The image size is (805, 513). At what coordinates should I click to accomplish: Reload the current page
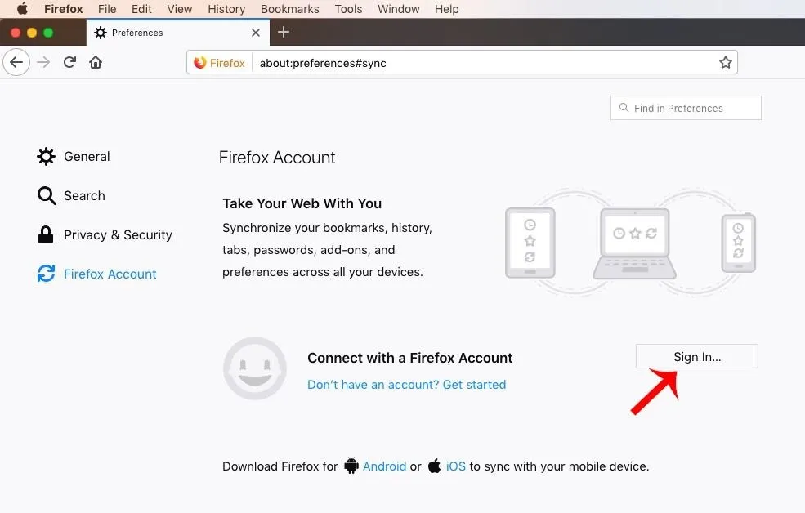point(69,62)
